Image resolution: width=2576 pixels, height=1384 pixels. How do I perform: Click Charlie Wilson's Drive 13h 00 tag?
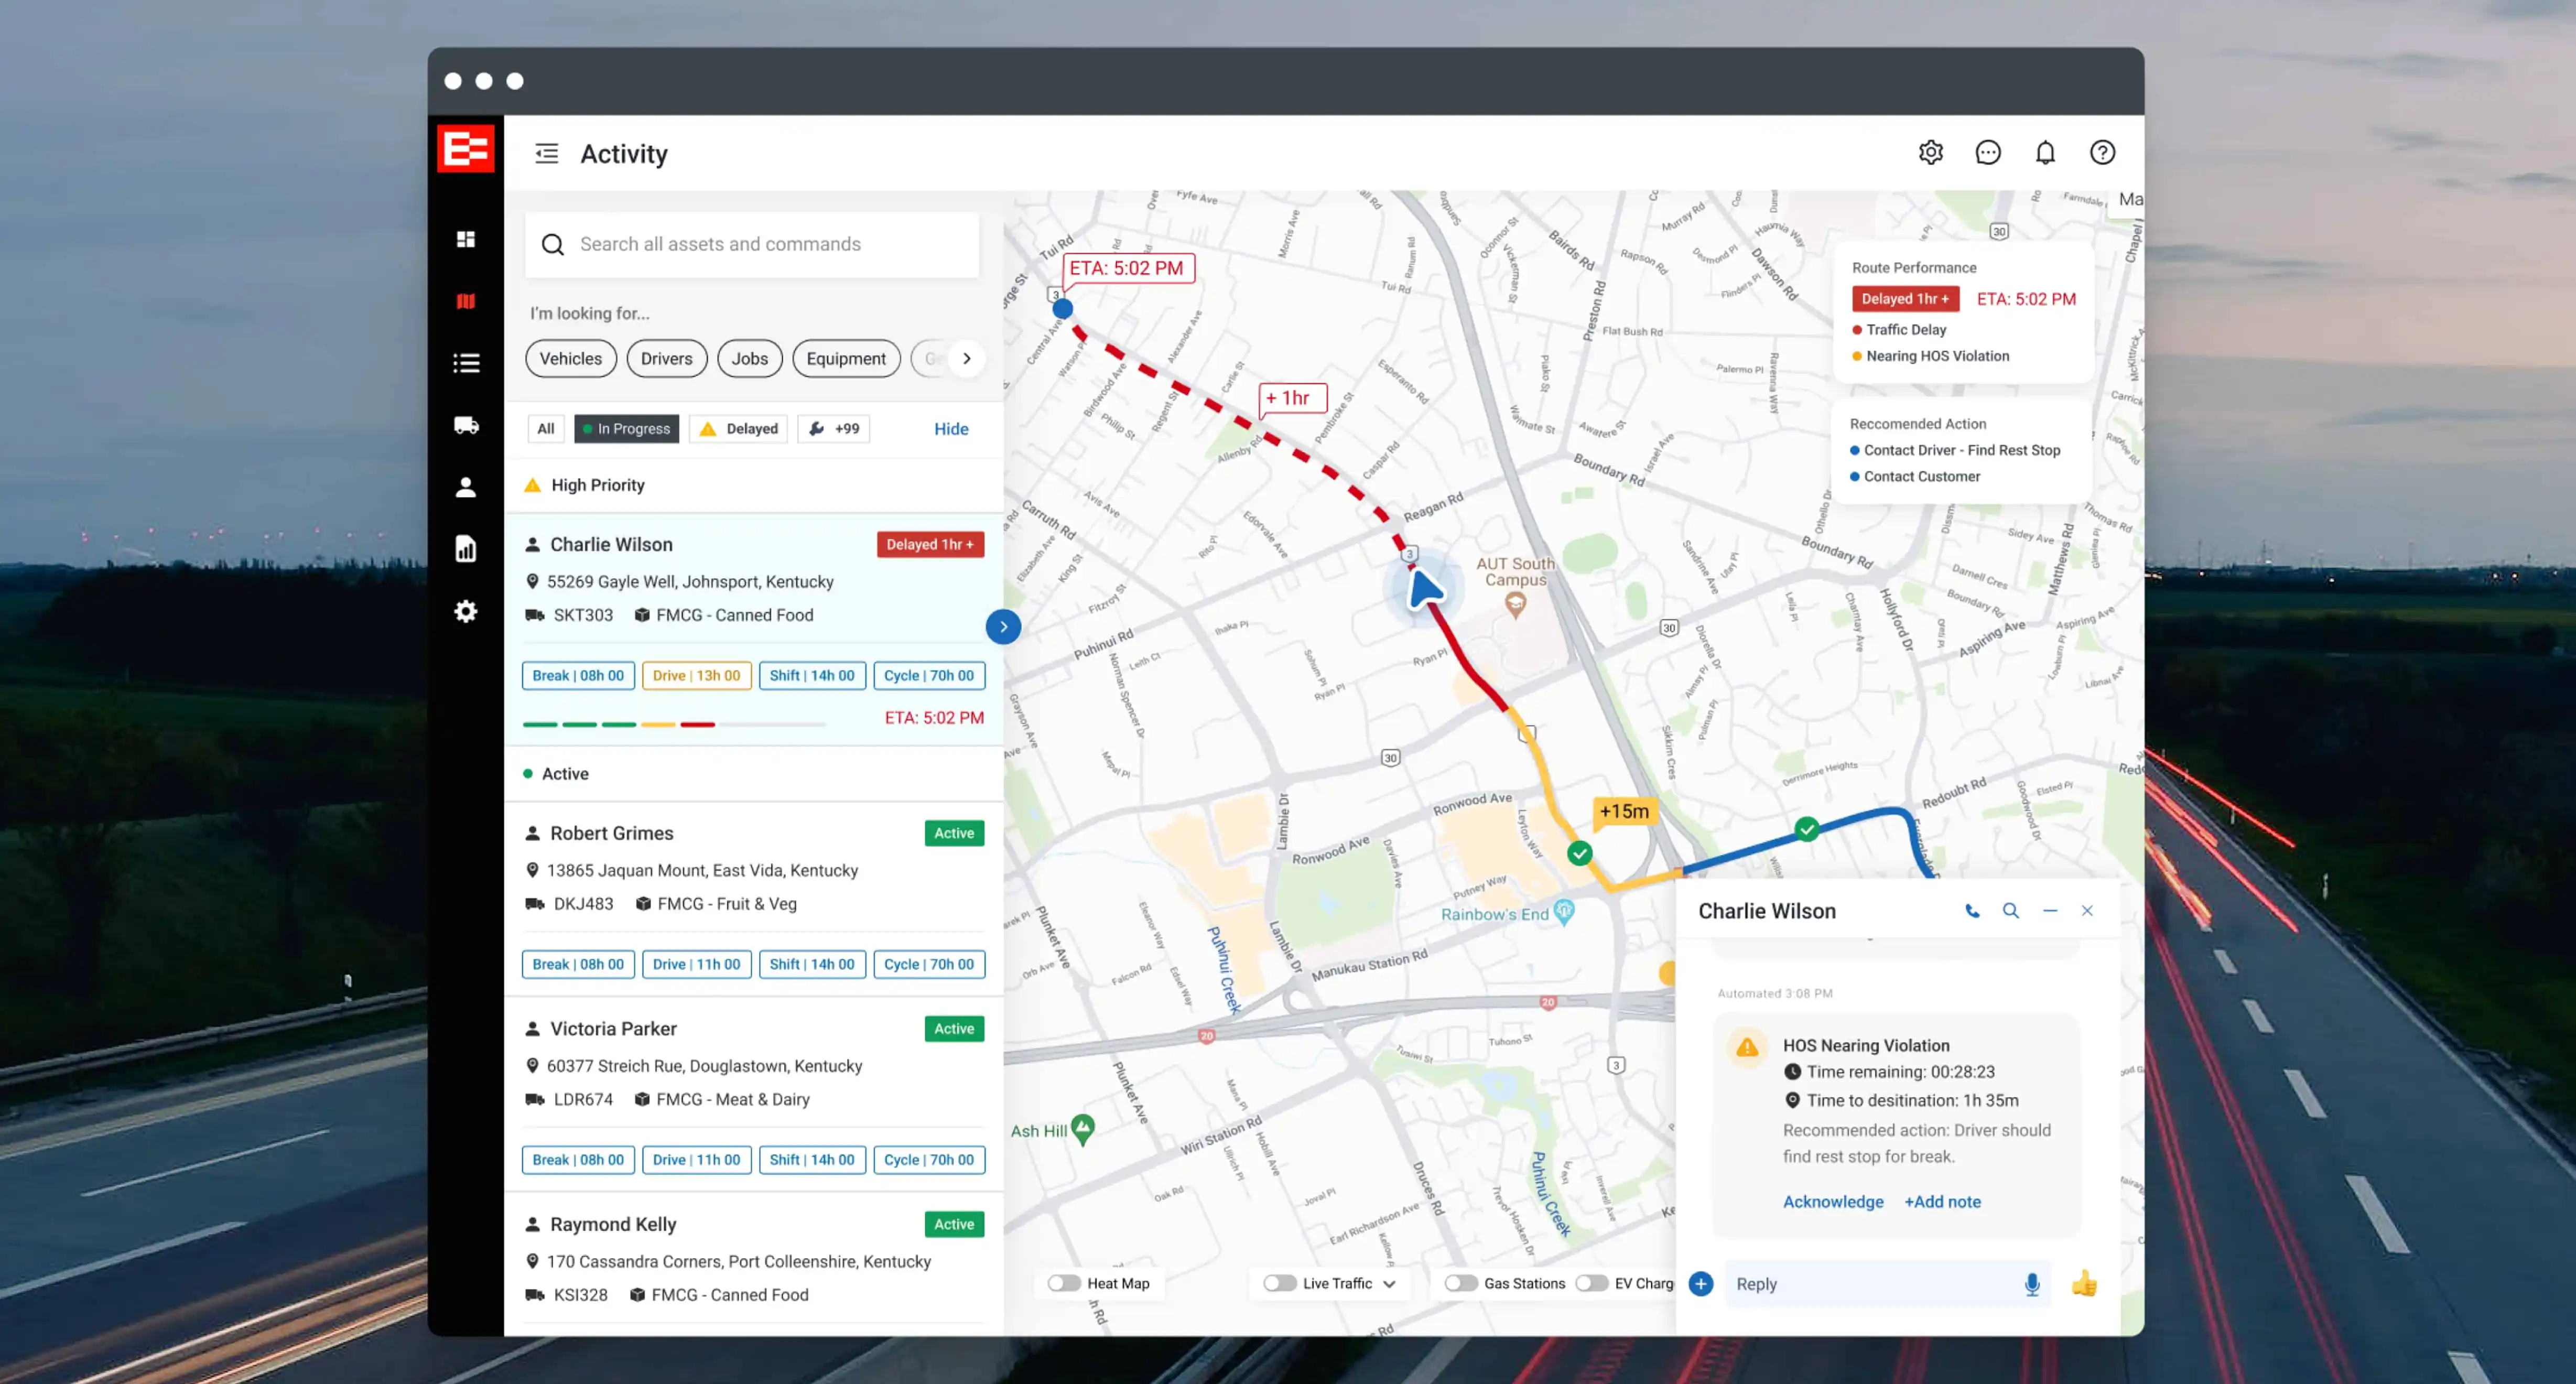coord(696,676)
